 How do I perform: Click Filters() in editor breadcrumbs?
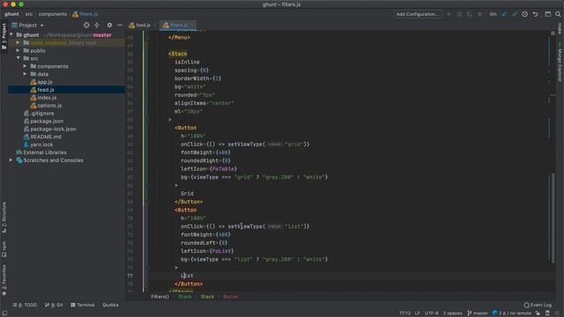click(x=160, y=297)
